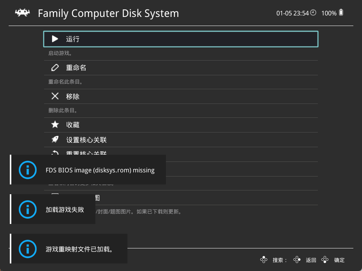Click the play icon beside 运行
Image resolution: width=362 pixels, height=271 pixels.
point(55,39)
